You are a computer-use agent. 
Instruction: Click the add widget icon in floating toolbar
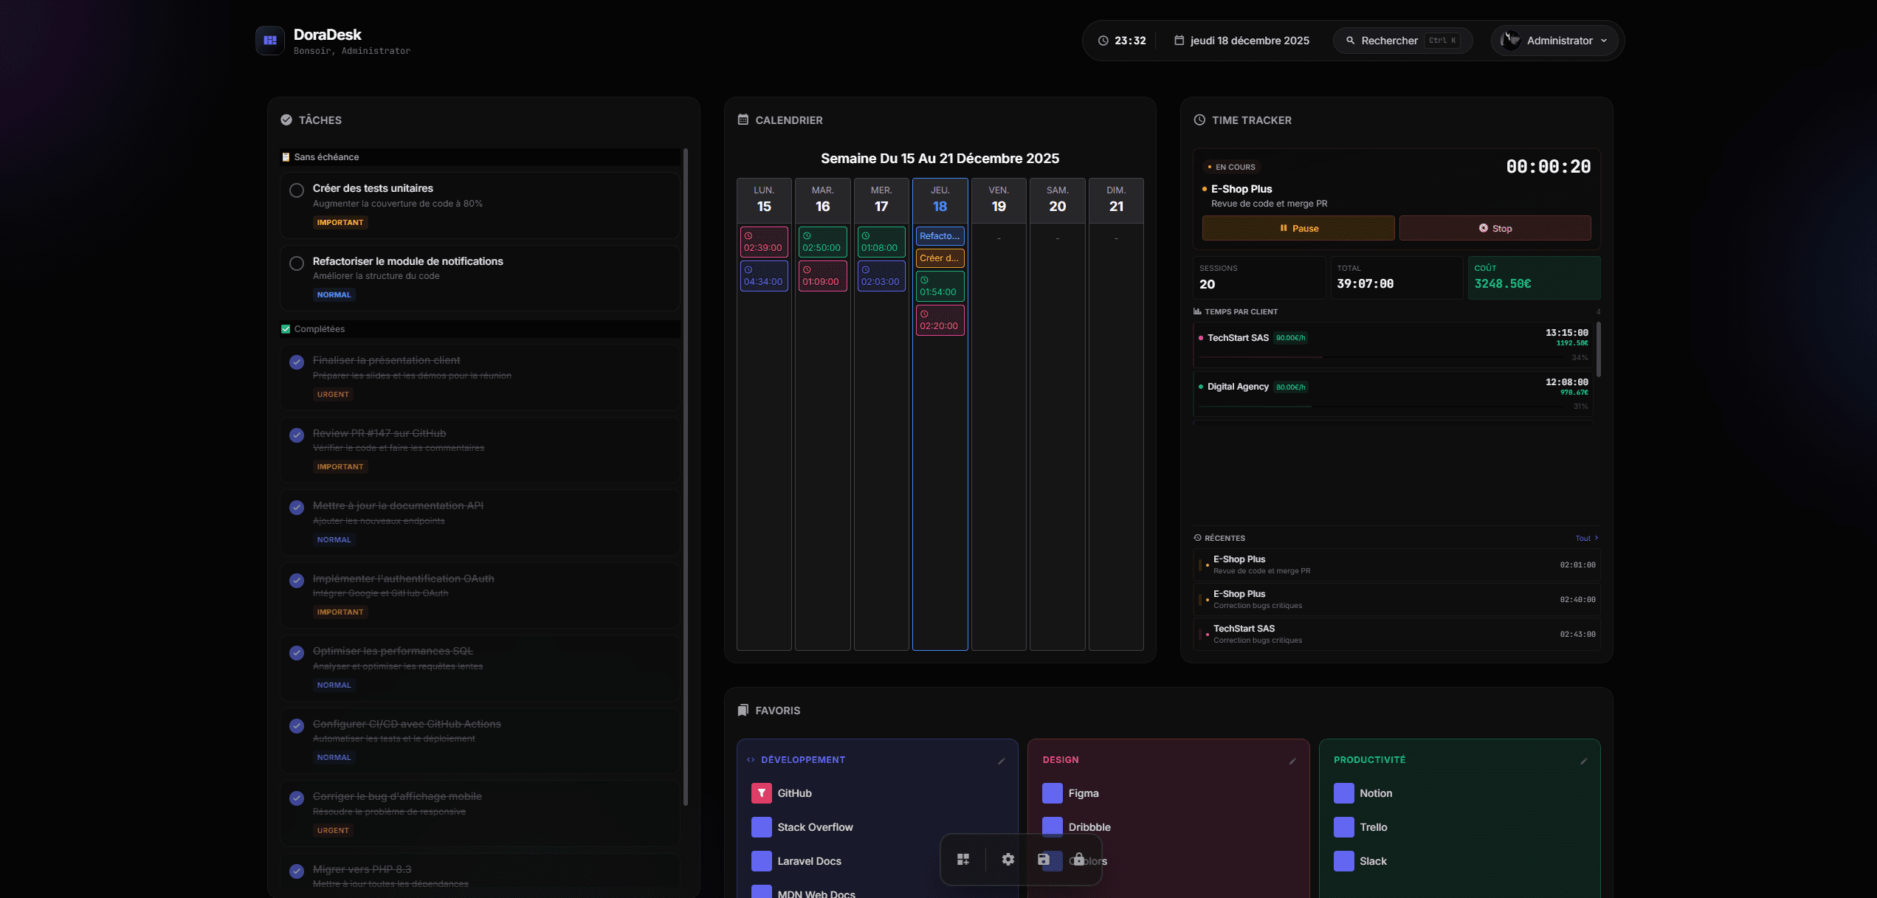pos(963,859)
